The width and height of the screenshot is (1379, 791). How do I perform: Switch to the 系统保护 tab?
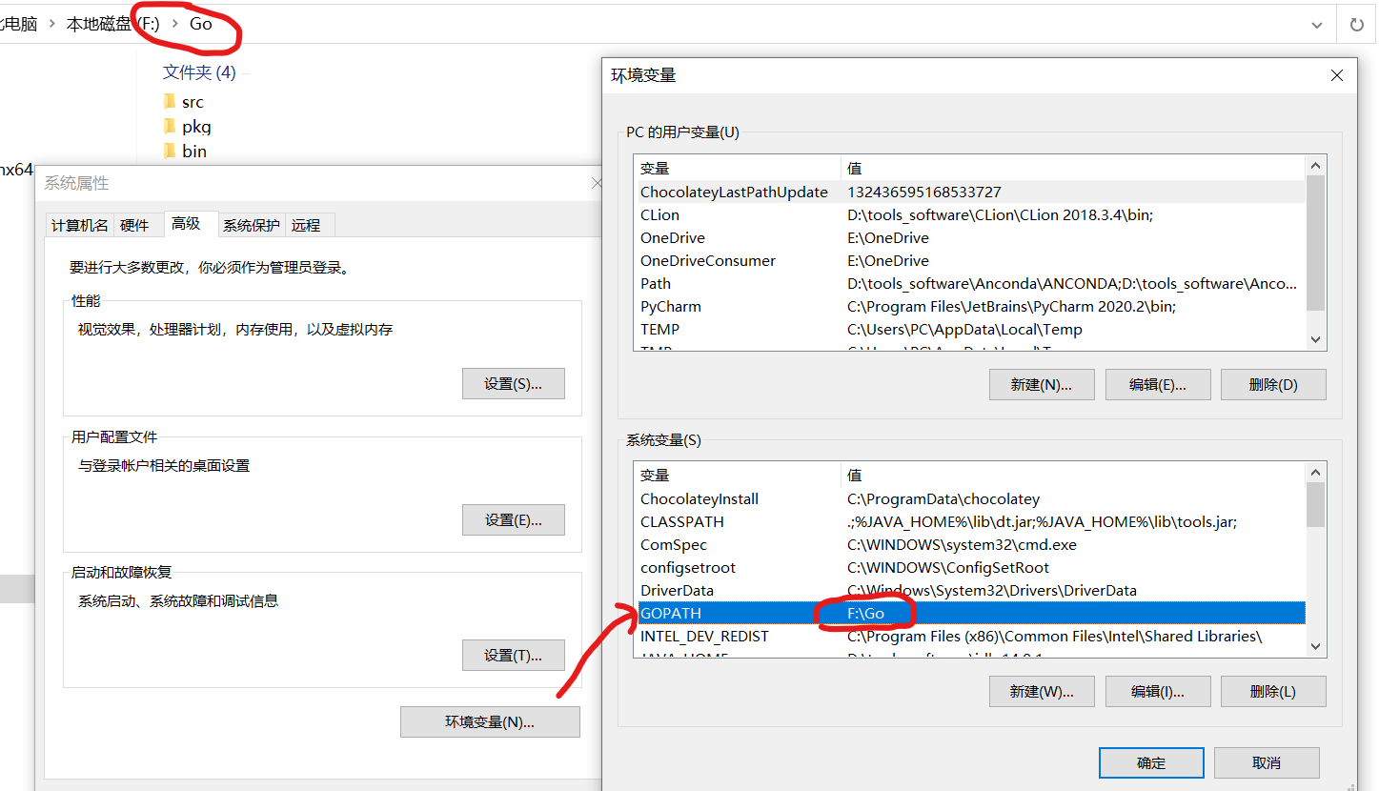click(252, 225)
